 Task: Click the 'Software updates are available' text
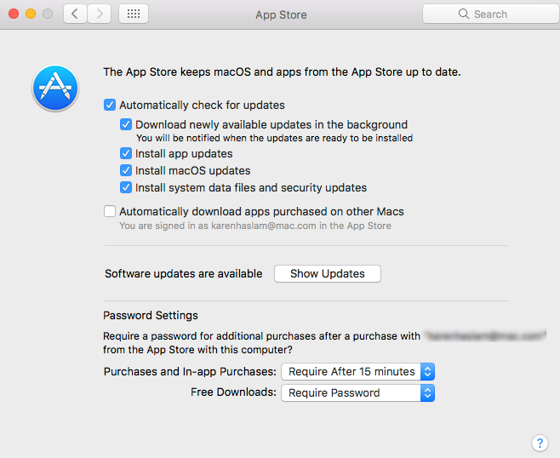tap(184, 273)
